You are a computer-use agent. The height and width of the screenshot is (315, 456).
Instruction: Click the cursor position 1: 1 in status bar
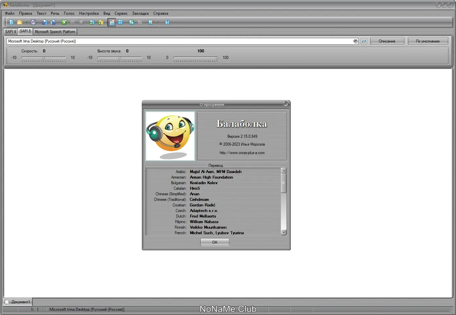pos(35,309)
